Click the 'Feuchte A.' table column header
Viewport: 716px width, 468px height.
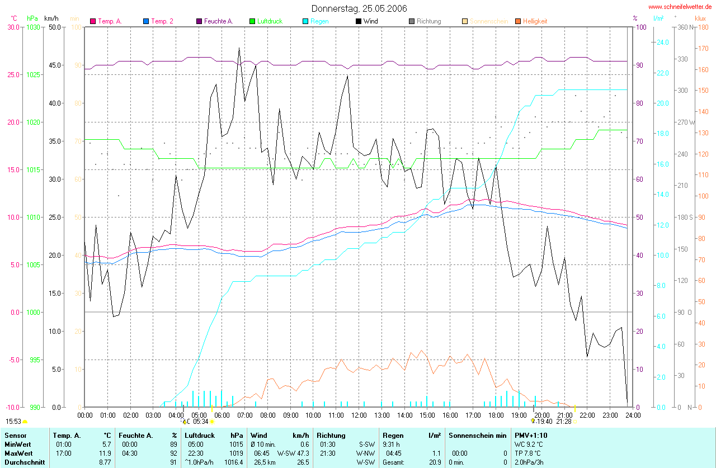pos(135,436)
